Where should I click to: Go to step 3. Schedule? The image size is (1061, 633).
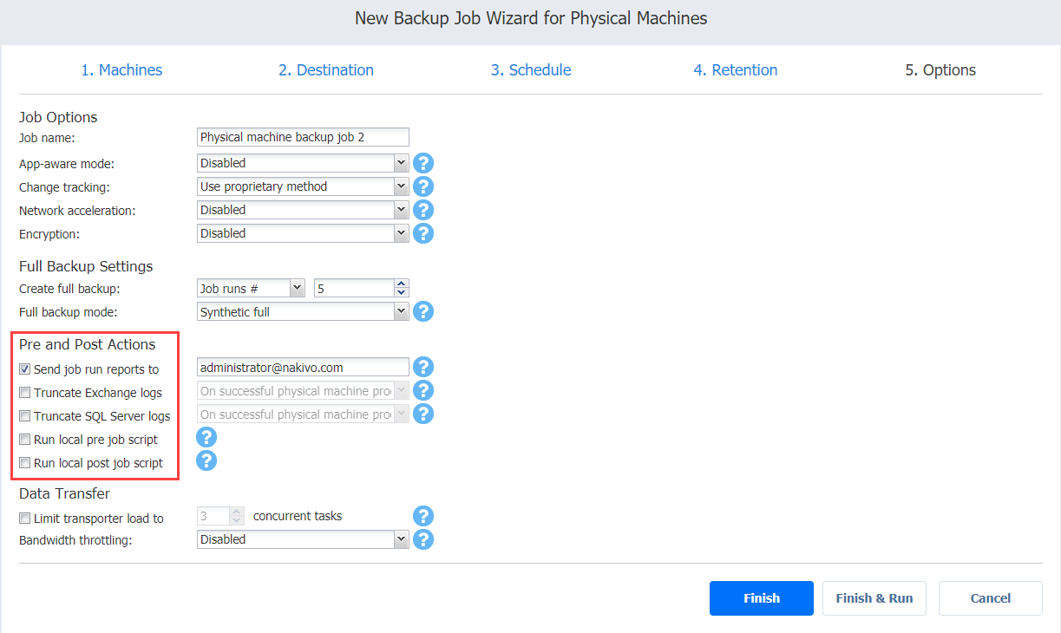(x=531, y=70)
